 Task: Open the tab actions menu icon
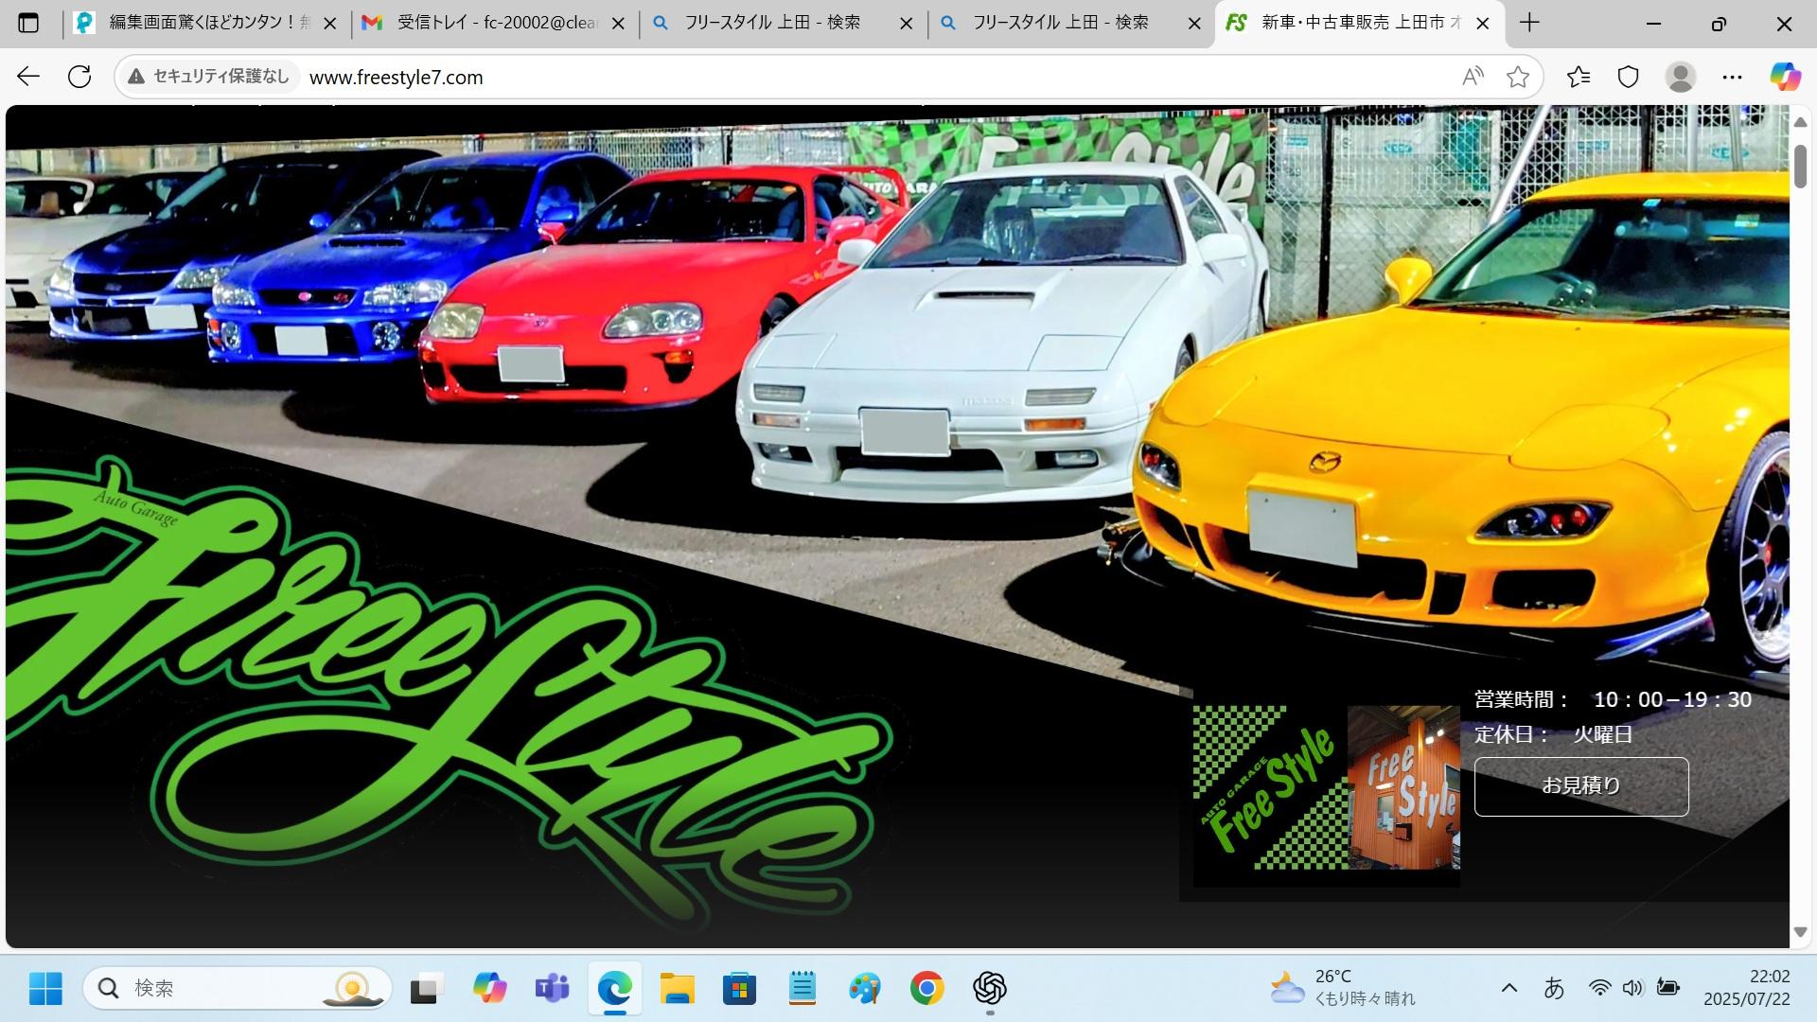pyautogui.click(x=28, y=23)
